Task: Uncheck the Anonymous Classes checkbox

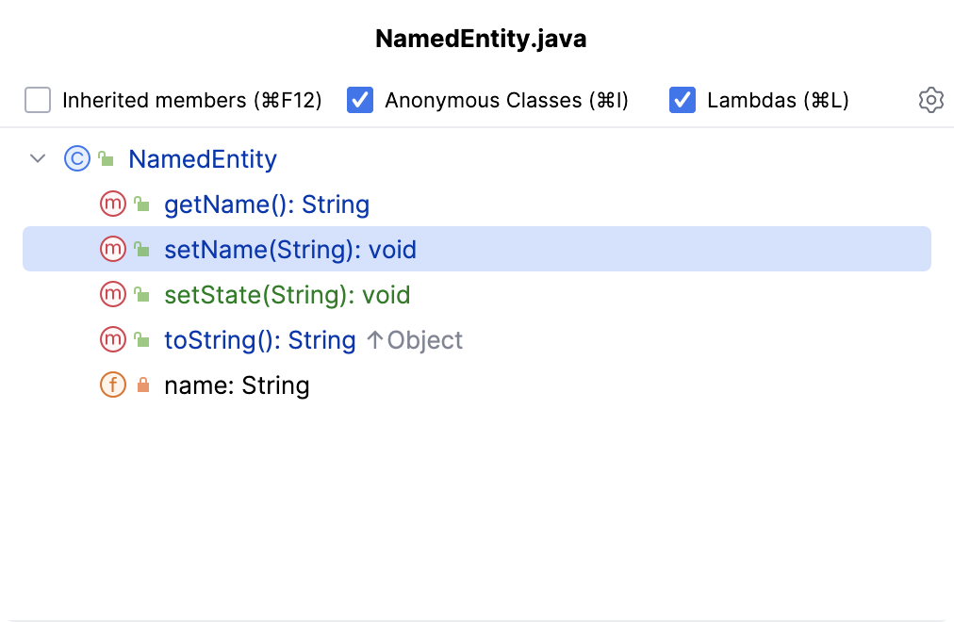Action: pyautogui.click(x=360, y=100)
